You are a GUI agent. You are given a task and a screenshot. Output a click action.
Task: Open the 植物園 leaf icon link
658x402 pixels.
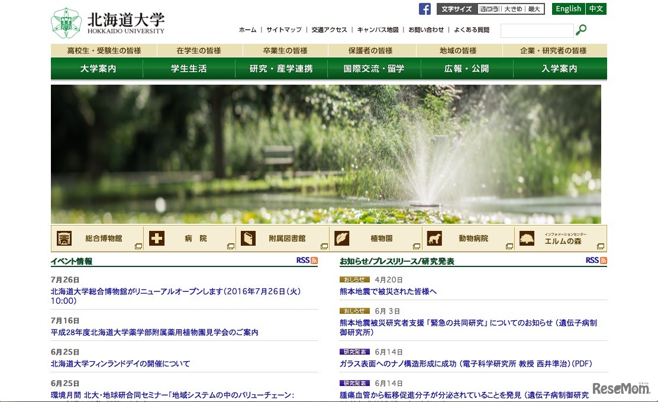click(341, 237)
